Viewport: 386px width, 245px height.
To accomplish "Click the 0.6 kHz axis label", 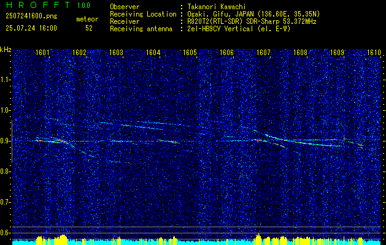I will click(x=5, y=233).
